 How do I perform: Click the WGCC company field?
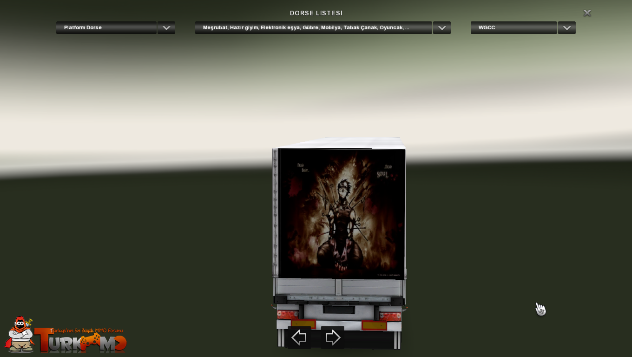click(x=514, y=28)
